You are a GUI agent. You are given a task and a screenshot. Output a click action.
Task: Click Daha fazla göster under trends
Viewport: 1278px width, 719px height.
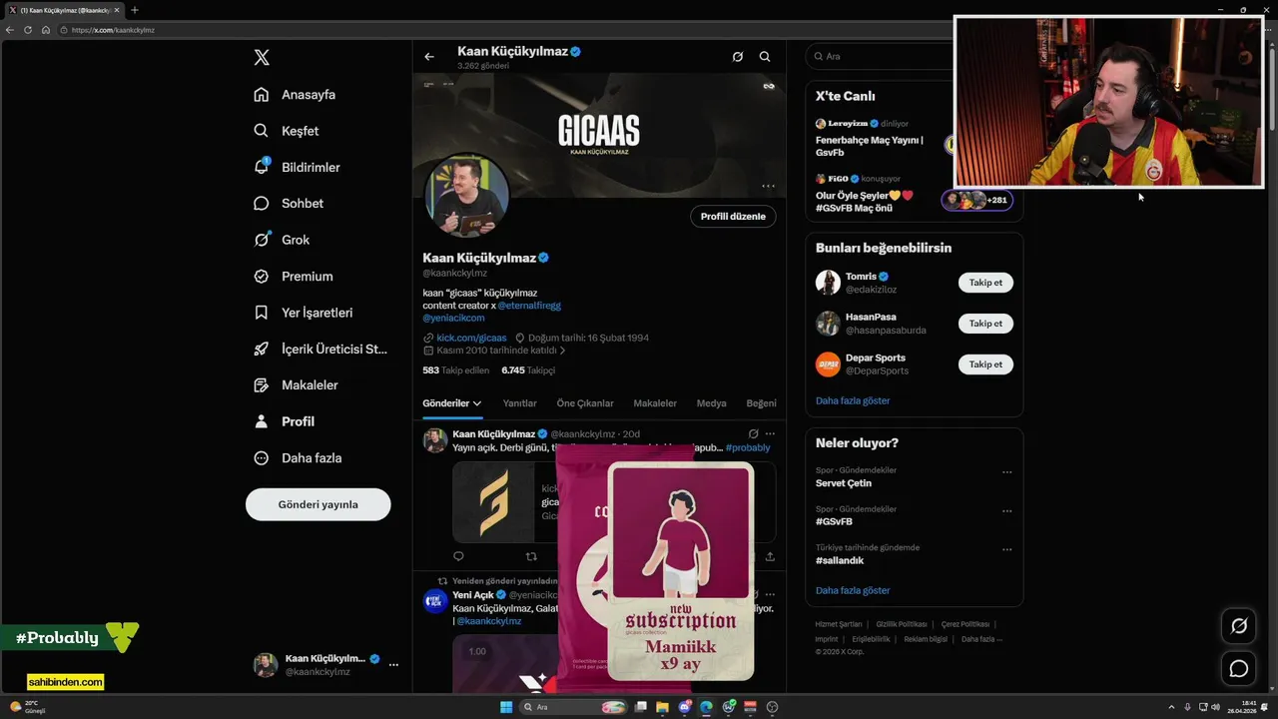click(853, 590)
